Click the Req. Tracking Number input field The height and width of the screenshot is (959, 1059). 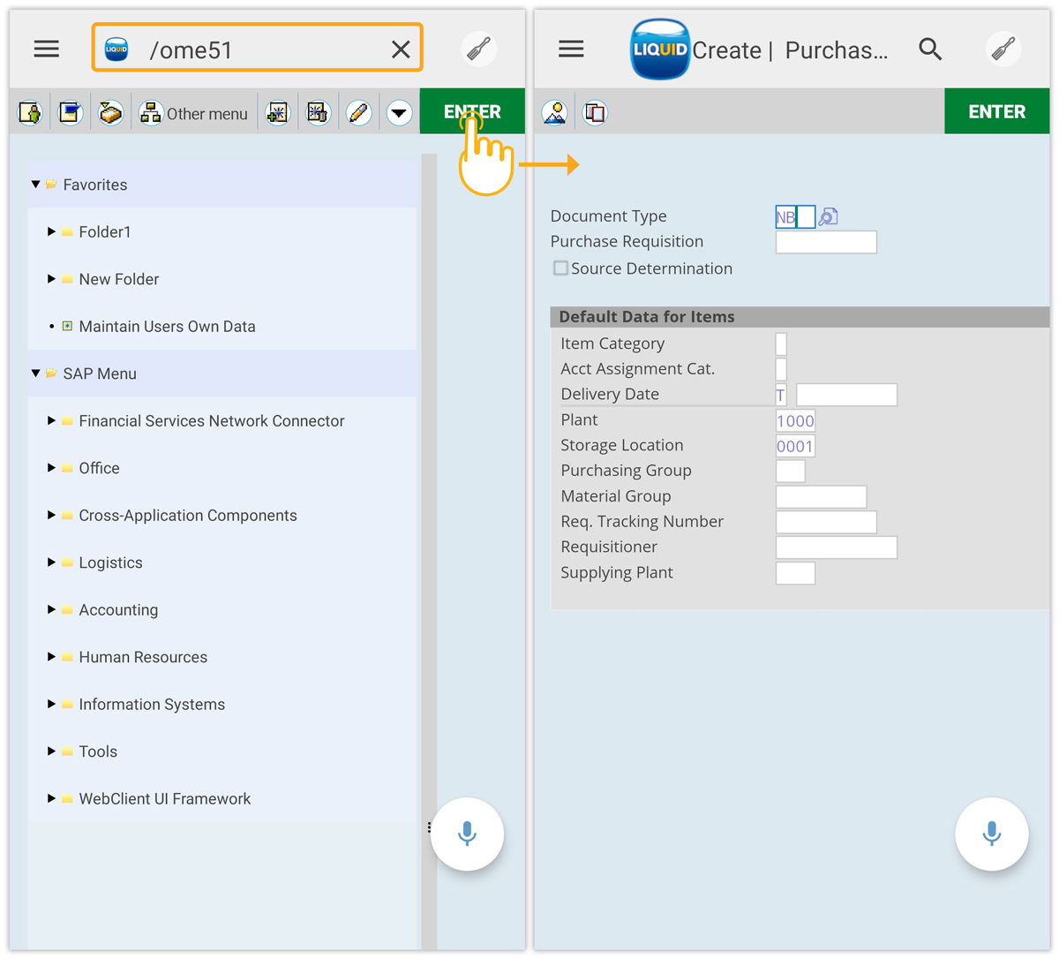pos(826,522)
